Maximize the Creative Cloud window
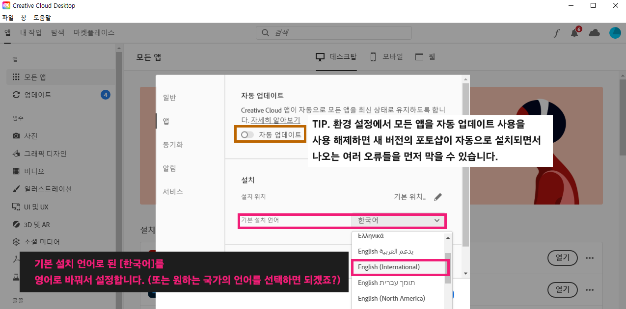The height and width of the screenshot is (309, 626). click(593, 5)
